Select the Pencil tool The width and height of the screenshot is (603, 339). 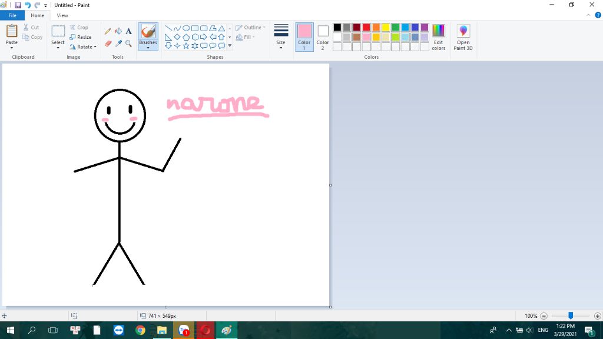(108, 31)
